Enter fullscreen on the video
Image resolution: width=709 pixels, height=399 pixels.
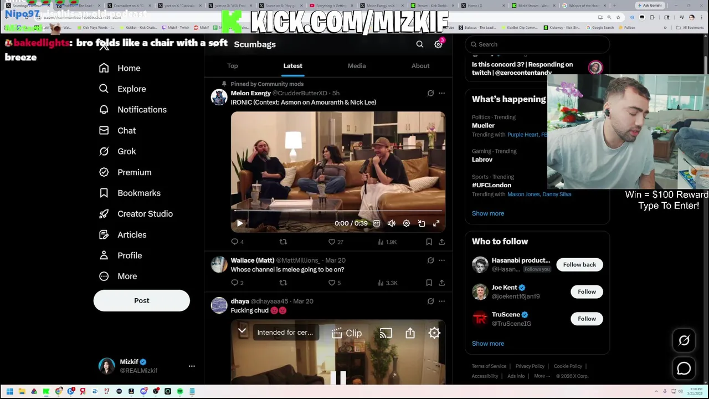[x=436, y=223]
